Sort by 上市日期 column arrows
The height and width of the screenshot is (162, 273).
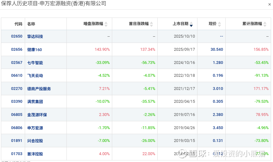191,24
